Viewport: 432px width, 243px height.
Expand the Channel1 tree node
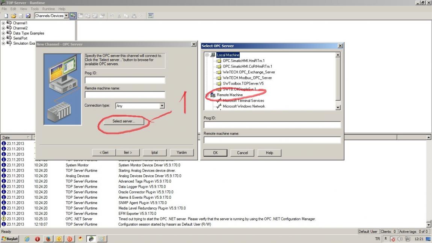click(x=3, y=23)
